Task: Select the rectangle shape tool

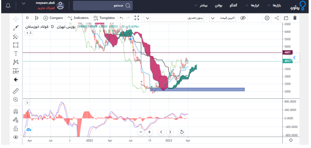Action: click(16, 45)
